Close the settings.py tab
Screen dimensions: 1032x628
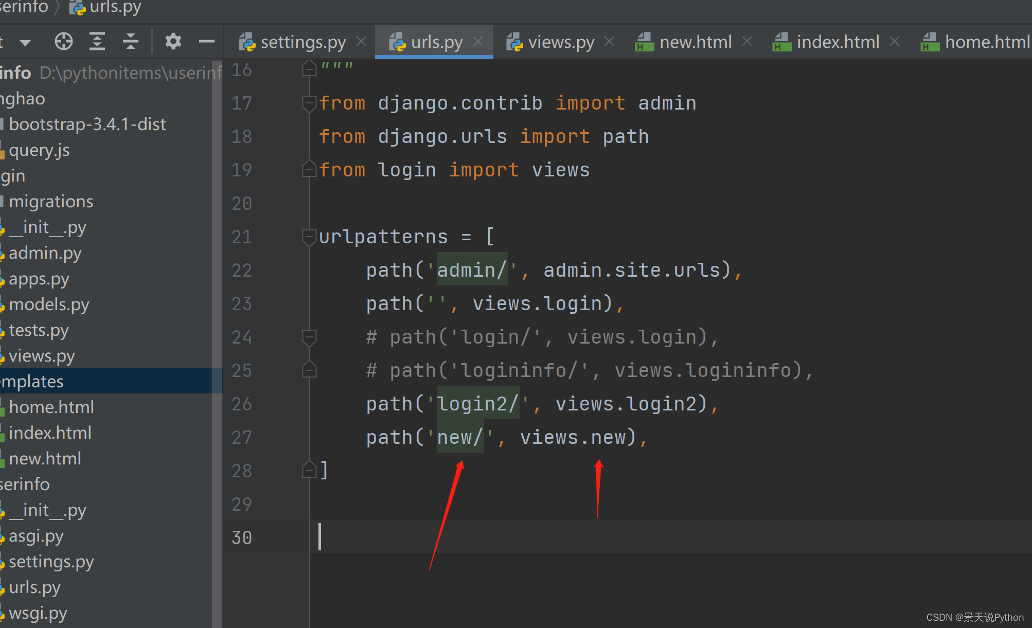click(361, 41)
